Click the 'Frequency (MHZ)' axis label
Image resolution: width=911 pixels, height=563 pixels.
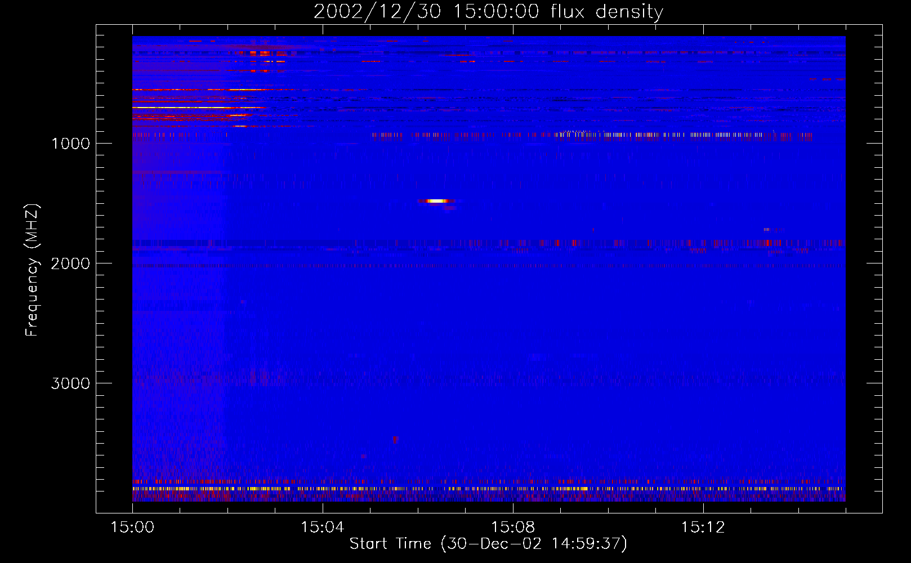[x=32, y=270]
